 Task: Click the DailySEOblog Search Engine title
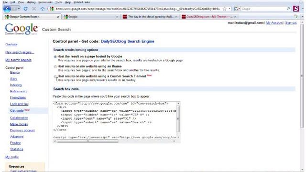coord(128,42)
